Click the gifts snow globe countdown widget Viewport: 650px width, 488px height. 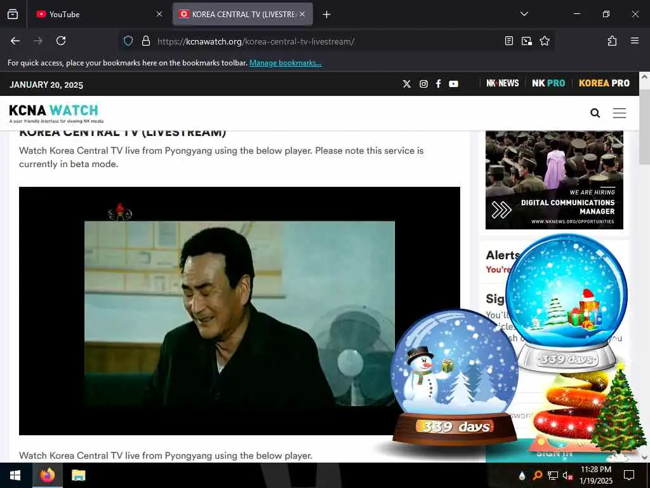(x=567, y=303)
